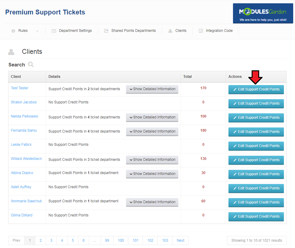Open the ModulesGarden help banner
This screenshot has height=248, width=295.
click(263, 13)
